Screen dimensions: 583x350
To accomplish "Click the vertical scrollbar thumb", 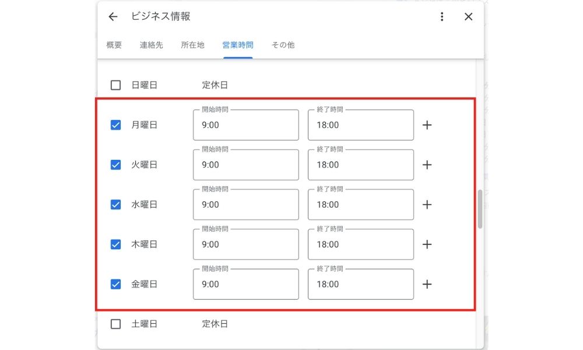I will (x=480, y=209).
